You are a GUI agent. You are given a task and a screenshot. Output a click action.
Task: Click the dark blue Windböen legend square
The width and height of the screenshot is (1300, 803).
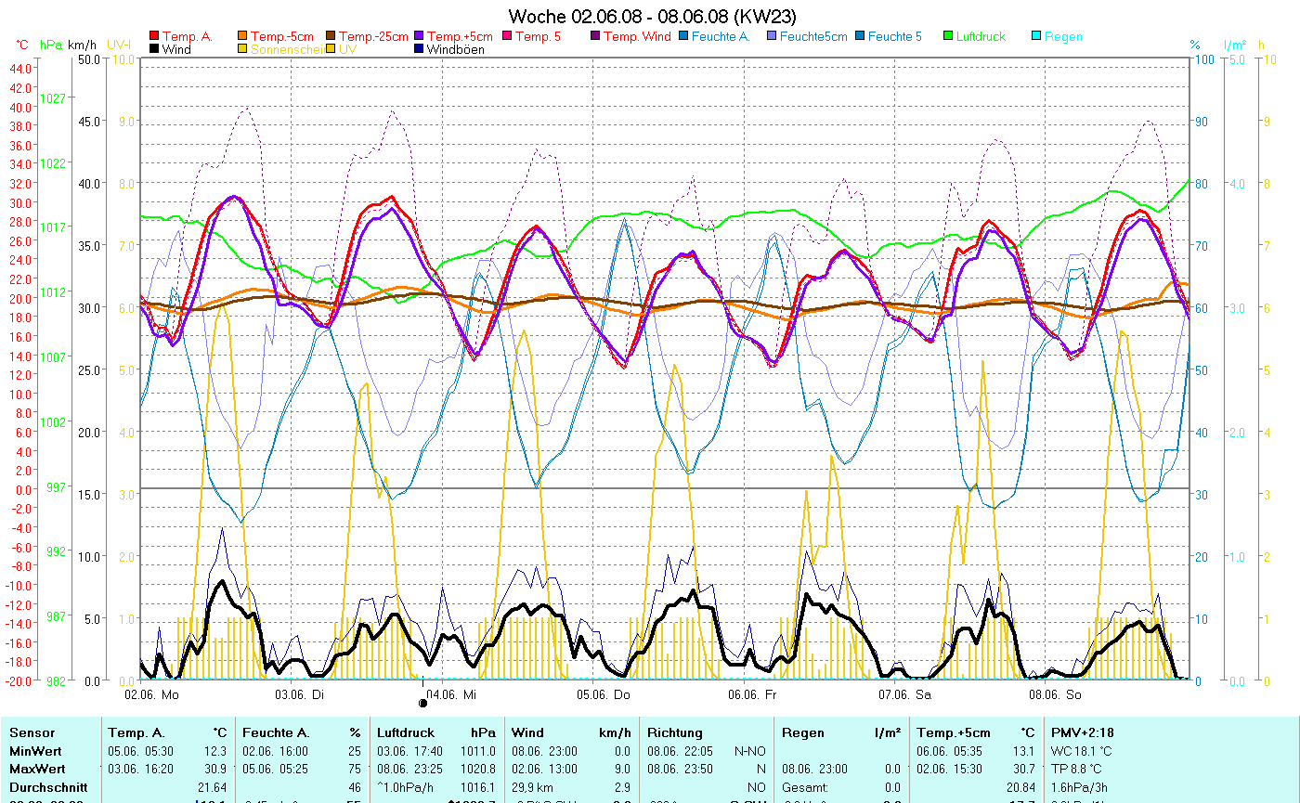419,49
